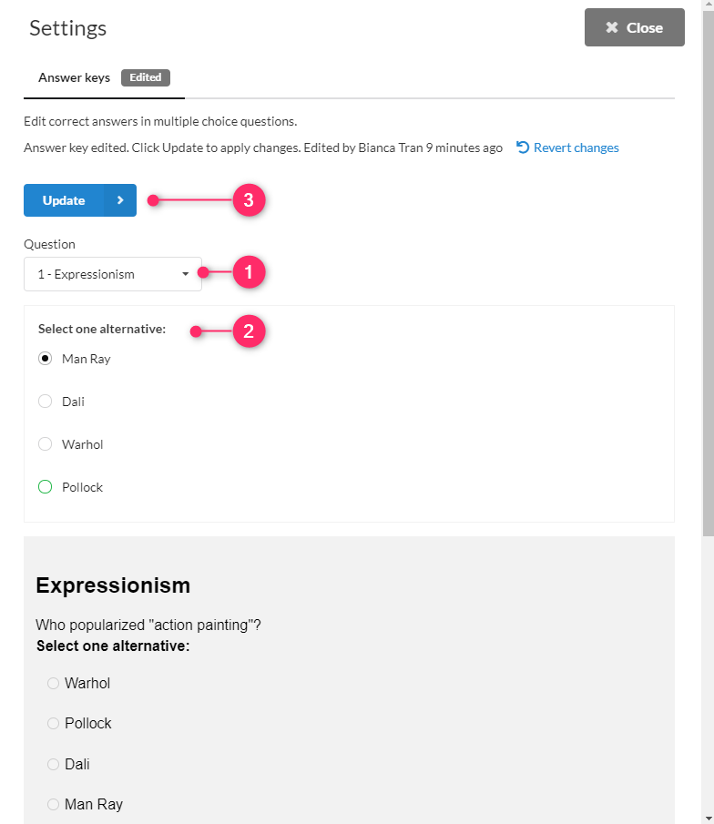Click the Close button X icon

(612, 28)
